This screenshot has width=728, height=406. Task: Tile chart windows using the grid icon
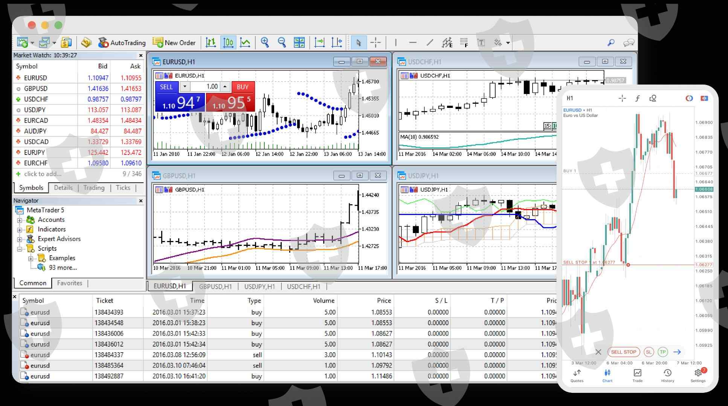click(299, 42)
